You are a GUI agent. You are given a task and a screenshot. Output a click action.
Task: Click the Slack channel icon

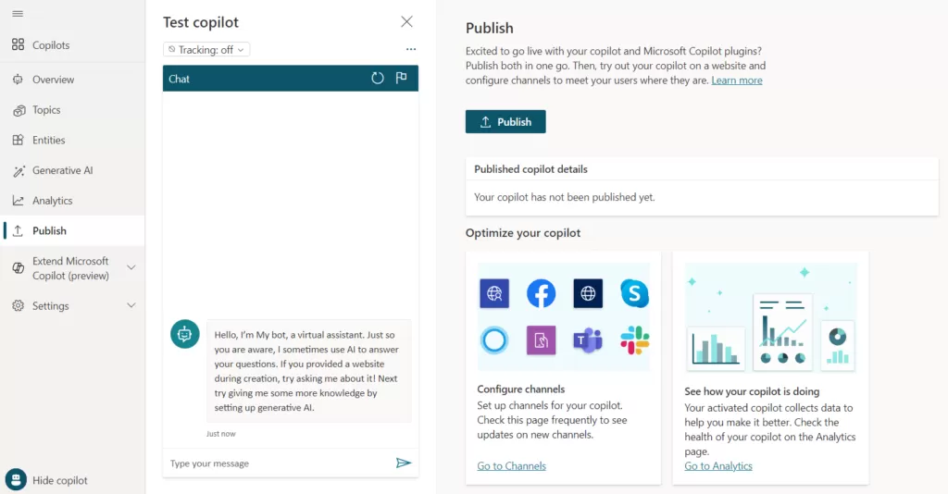point(634,340)
